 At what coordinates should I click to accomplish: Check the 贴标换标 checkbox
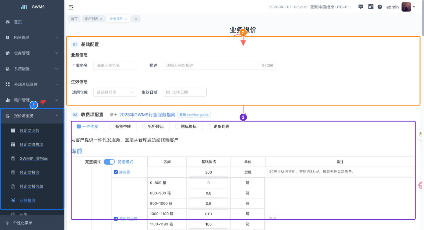[177, 127]
